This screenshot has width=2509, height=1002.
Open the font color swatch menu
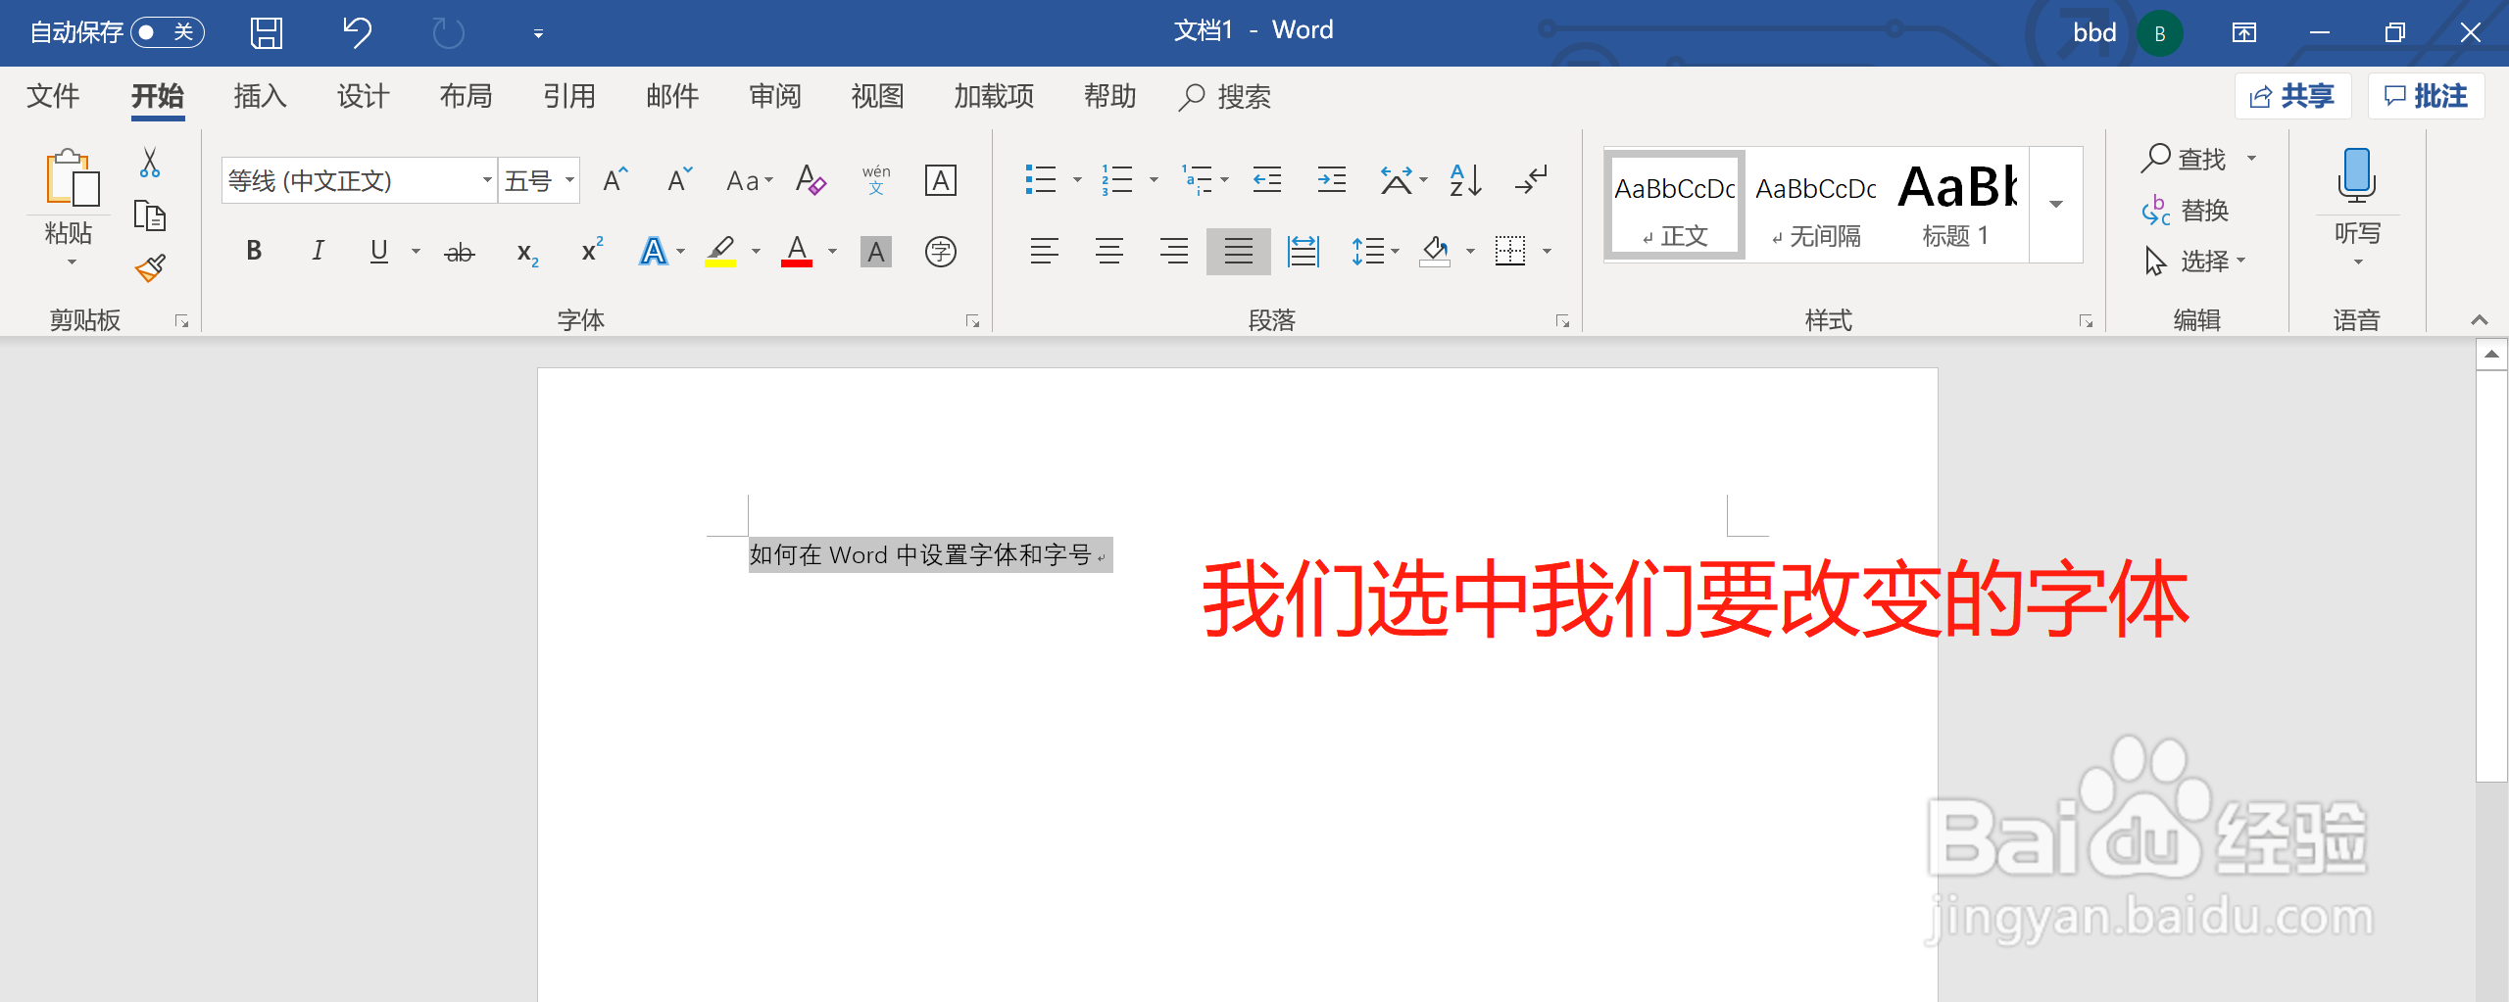(831, 251)
